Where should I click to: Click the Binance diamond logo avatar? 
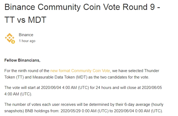pos(10,38)
